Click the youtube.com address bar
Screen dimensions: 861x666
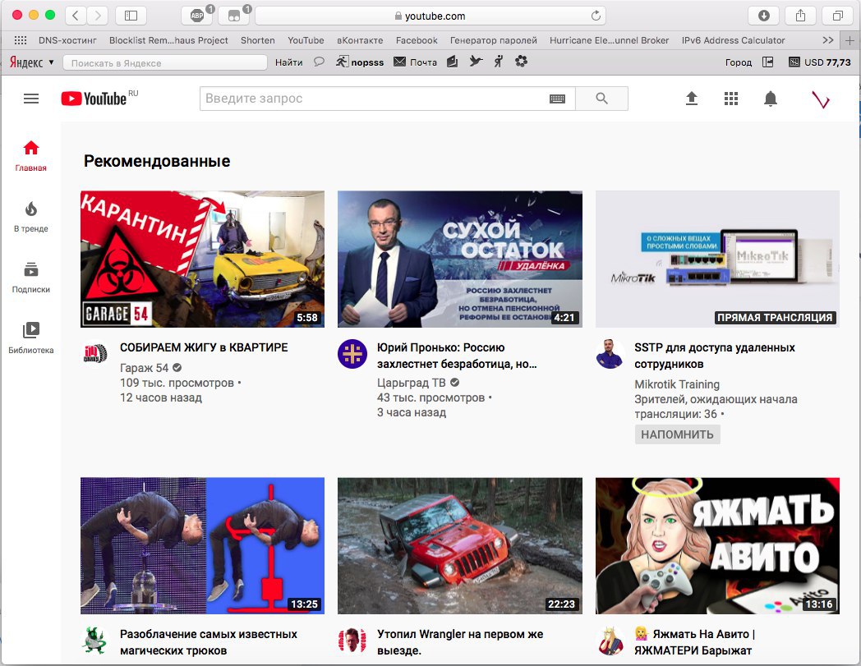click(430, 16)
